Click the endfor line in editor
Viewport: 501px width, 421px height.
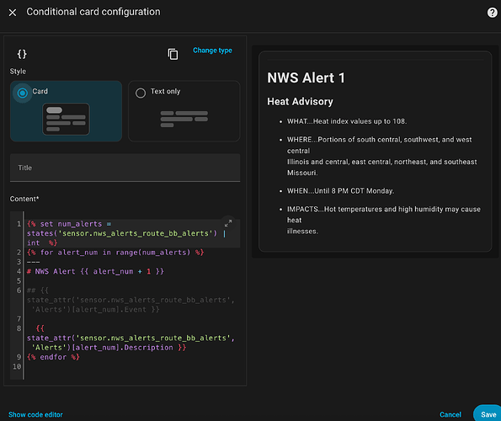(x=53, y=357)
